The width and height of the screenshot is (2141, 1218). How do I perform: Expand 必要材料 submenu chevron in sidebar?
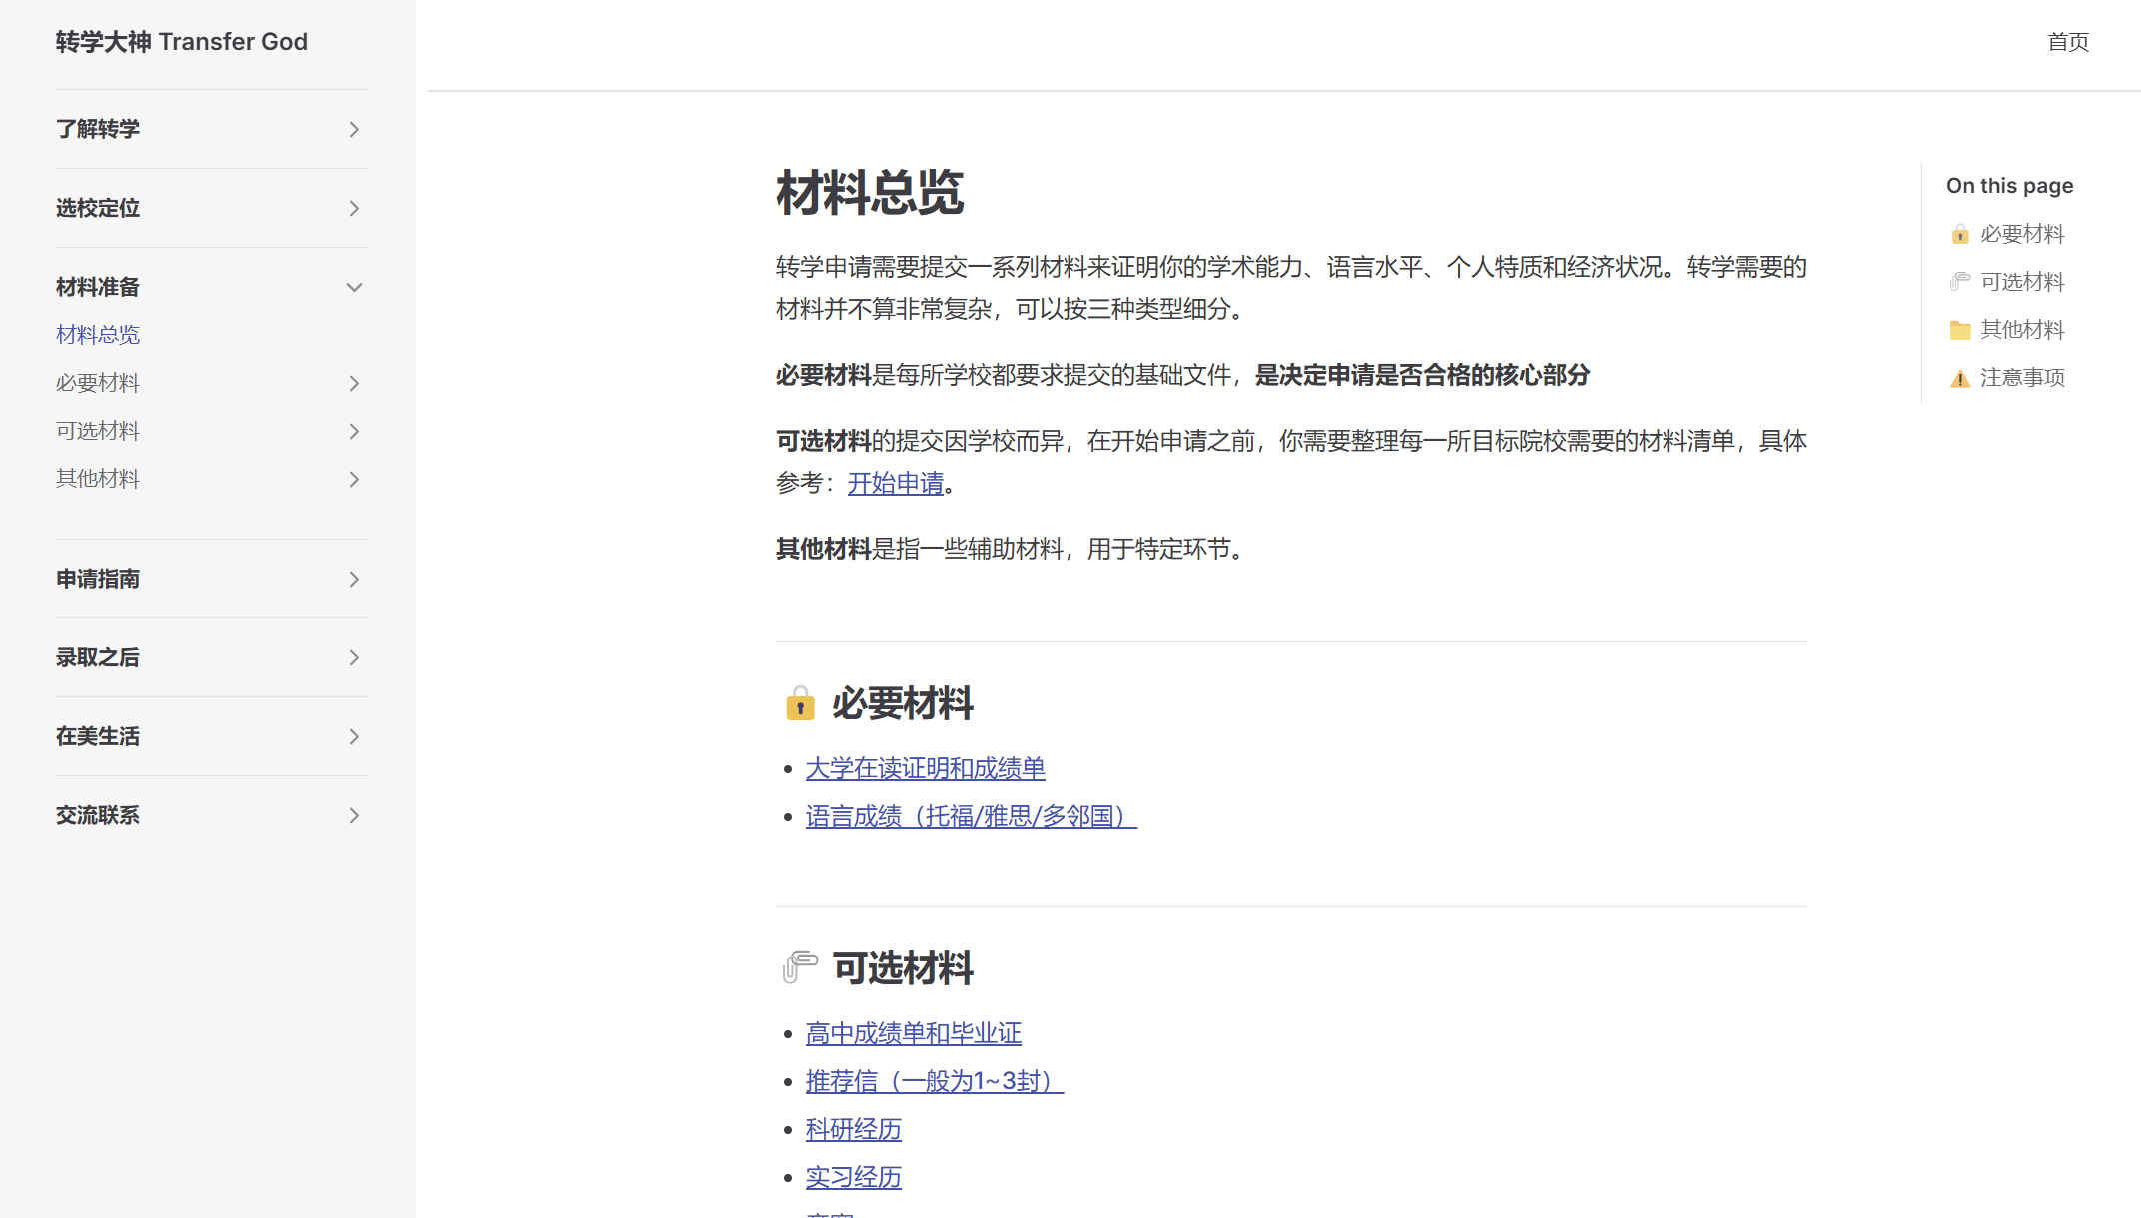[354, 383]
